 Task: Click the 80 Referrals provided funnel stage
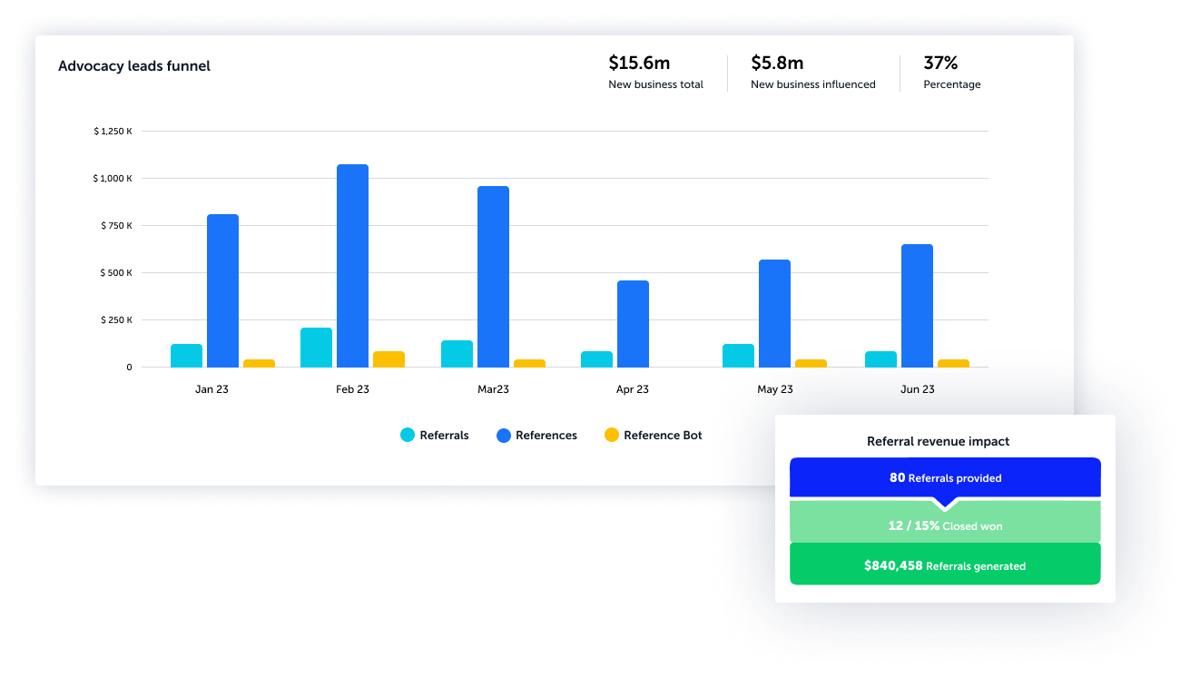pyautogui.click(x=945, y=477)
